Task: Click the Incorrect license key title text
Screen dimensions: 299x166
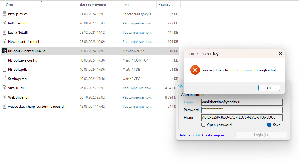Action: point(202,54)
